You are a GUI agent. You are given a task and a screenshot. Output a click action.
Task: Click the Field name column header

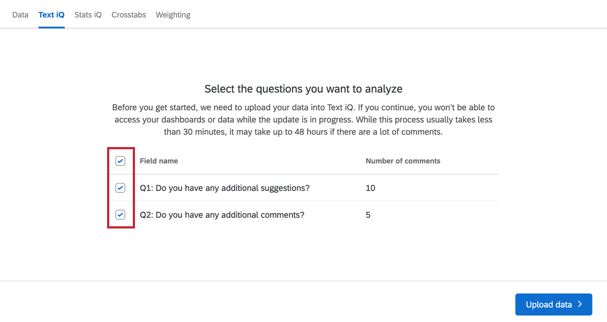pos(159,161)
